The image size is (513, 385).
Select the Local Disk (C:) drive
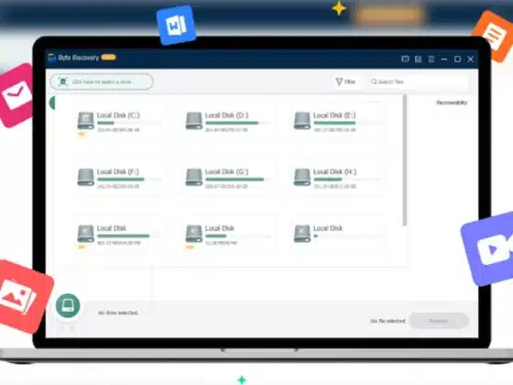click(119, 123)
